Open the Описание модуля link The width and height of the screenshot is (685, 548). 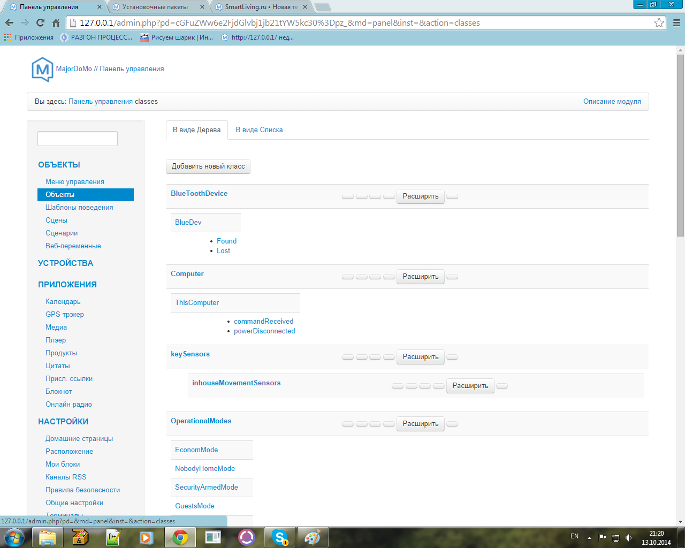(x=612, y=102)
